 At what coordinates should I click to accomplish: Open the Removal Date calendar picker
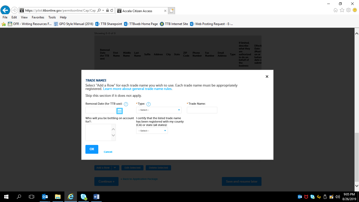[120, 111]
